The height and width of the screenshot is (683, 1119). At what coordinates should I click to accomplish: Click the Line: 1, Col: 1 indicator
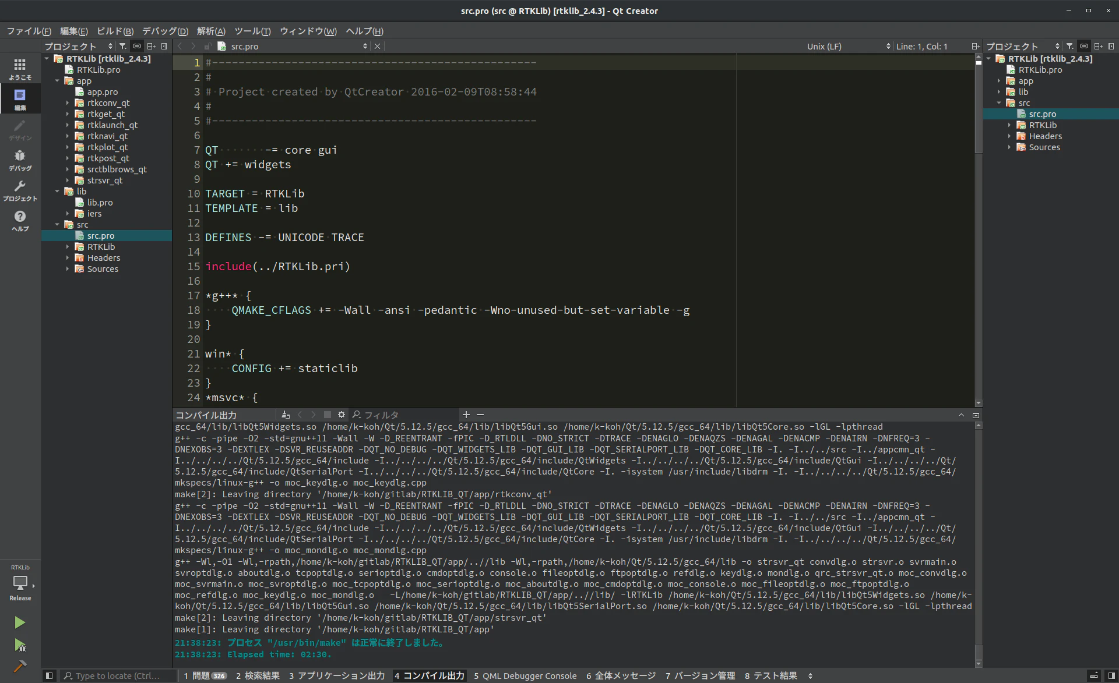(922, 46)
